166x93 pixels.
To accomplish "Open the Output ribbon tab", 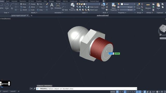I will (x=58, y=1).
